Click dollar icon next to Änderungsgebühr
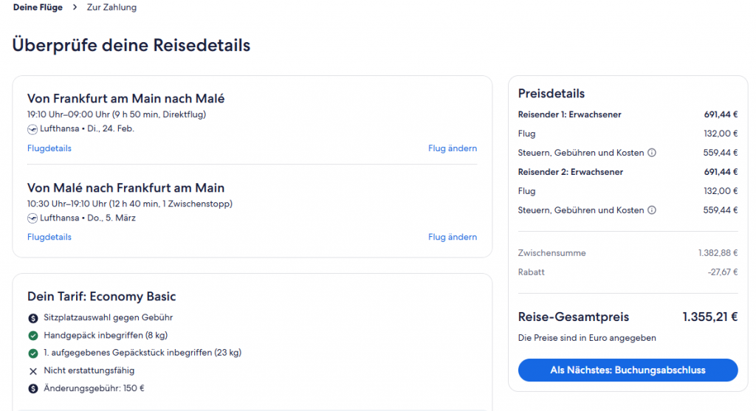 pyautogui.click(x=33, y=388)
